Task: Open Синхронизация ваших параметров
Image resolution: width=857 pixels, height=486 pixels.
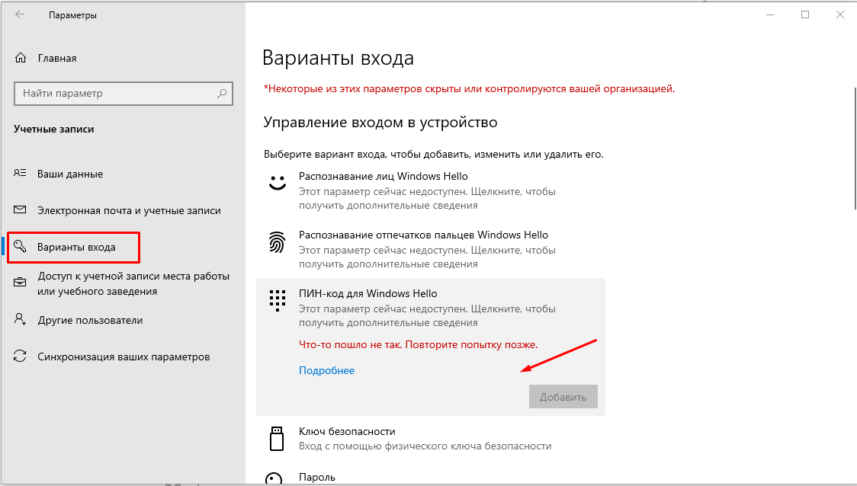Action: (x=124, y=357)
